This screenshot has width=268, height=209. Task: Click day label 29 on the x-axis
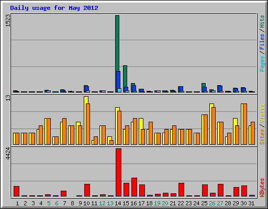(x=236, y=203)
